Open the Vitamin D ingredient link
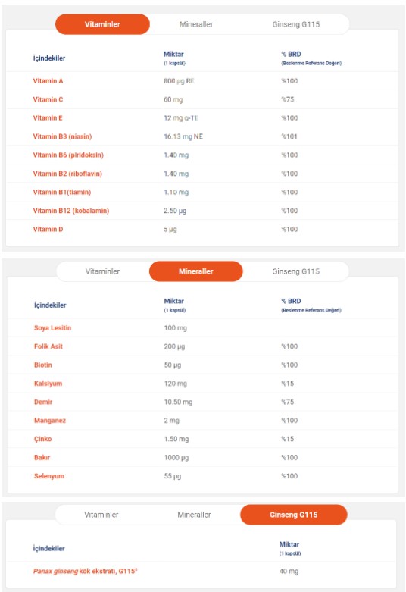The width and height of the screenshot is (406, 592). 48,229
